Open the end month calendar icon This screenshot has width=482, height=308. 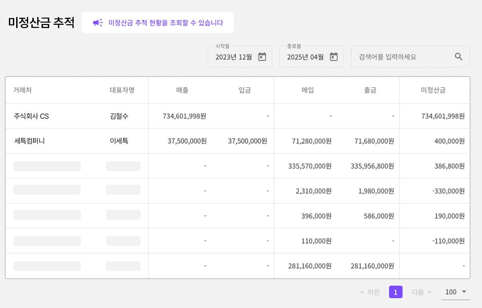[334, 57]
